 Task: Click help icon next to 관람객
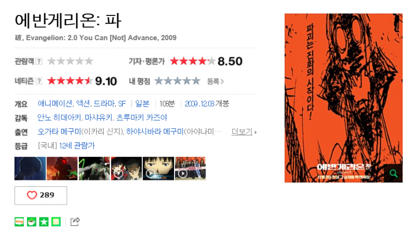point(39,61)
